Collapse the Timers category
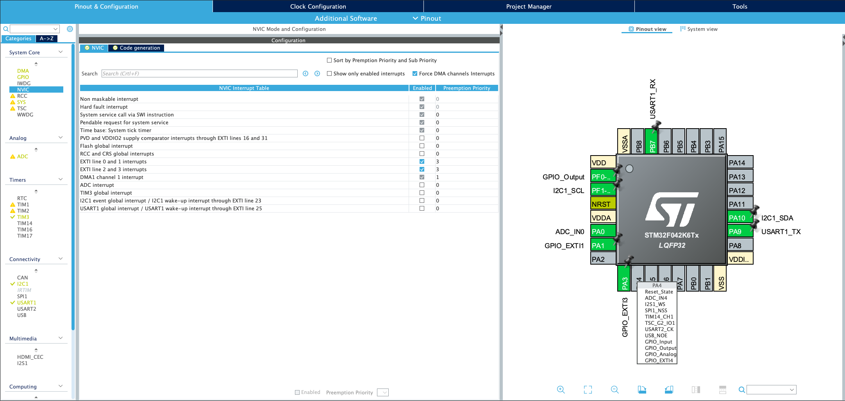This screenshot has width=845, height=401. [61, 179]
